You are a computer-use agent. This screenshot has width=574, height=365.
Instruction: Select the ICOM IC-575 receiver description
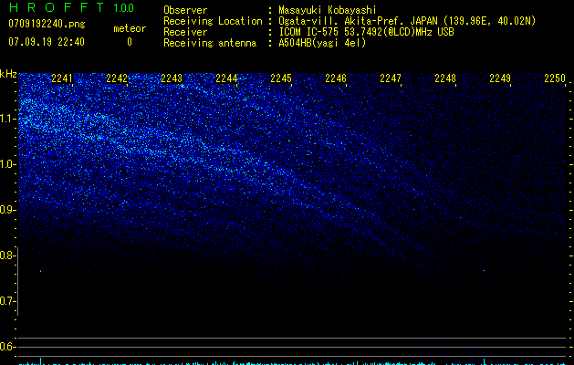click(x=367, y=32)
